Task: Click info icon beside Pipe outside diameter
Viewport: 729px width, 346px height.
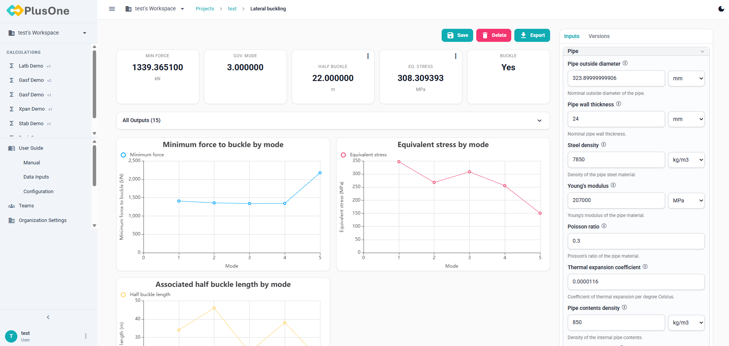Action: [625, 63]
